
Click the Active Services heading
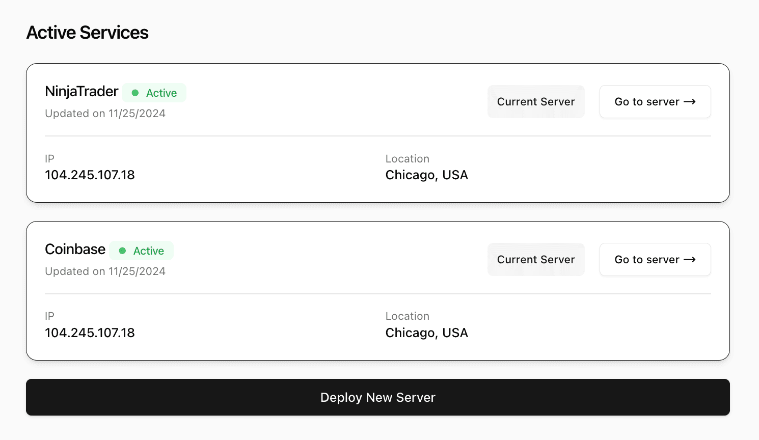point(88,33)
